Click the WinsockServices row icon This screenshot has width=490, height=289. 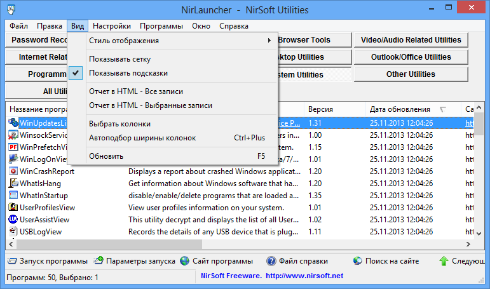[x=13, y=135]
